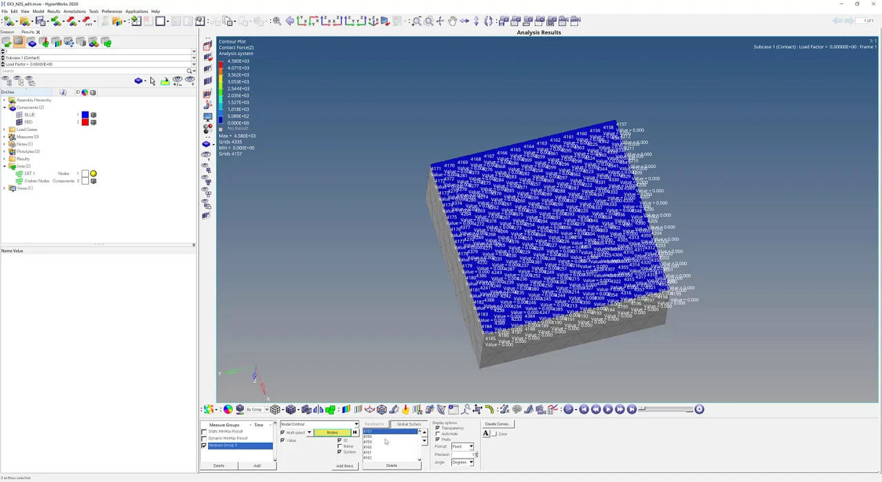This screenshot has height=482, width=882.
Task: Select node 4157 in the list
Action: pyautogui.click(x=390, y=431)
